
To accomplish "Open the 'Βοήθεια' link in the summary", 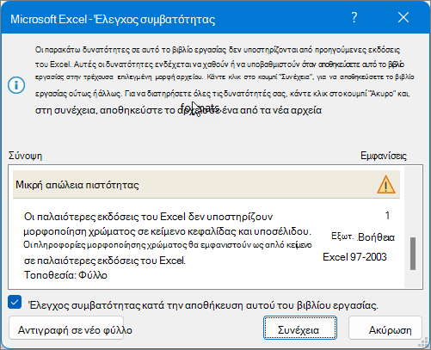I will (376, 237).
